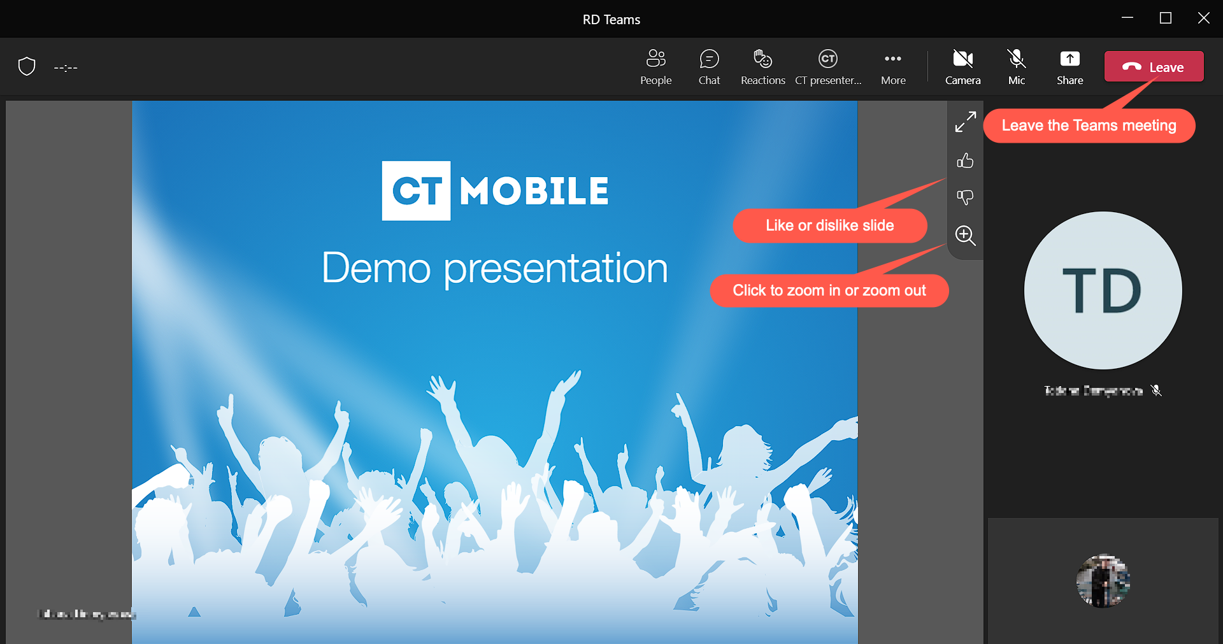
Task: Click the security shield icon
Action: pos(27,66)
